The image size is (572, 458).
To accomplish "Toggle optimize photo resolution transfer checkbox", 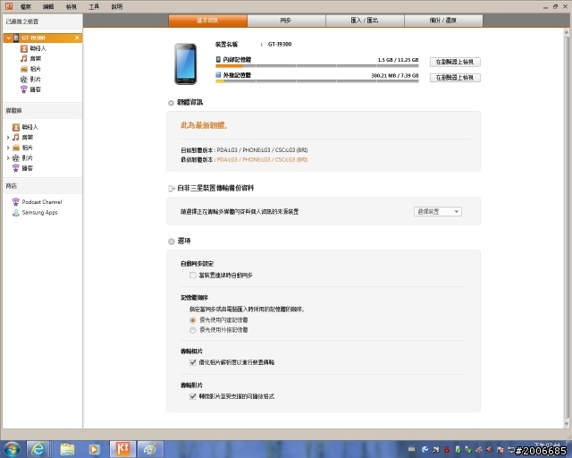I will (x=193, y=362).
